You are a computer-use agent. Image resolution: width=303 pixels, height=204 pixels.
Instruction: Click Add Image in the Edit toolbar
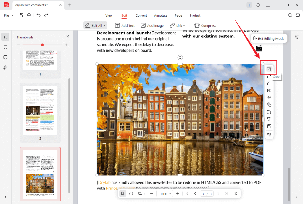[x=152, y=25]
